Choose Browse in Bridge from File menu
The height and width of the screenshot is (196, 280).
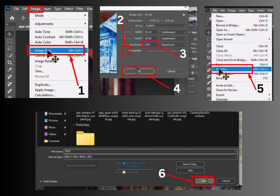point(242,25)
